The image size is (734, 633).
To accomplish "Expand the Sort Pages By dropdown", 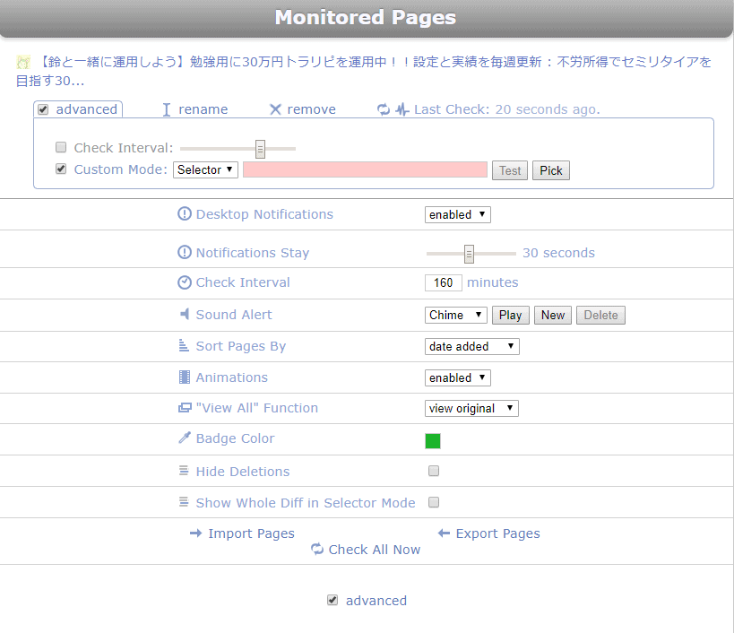I will coord(471,346).
